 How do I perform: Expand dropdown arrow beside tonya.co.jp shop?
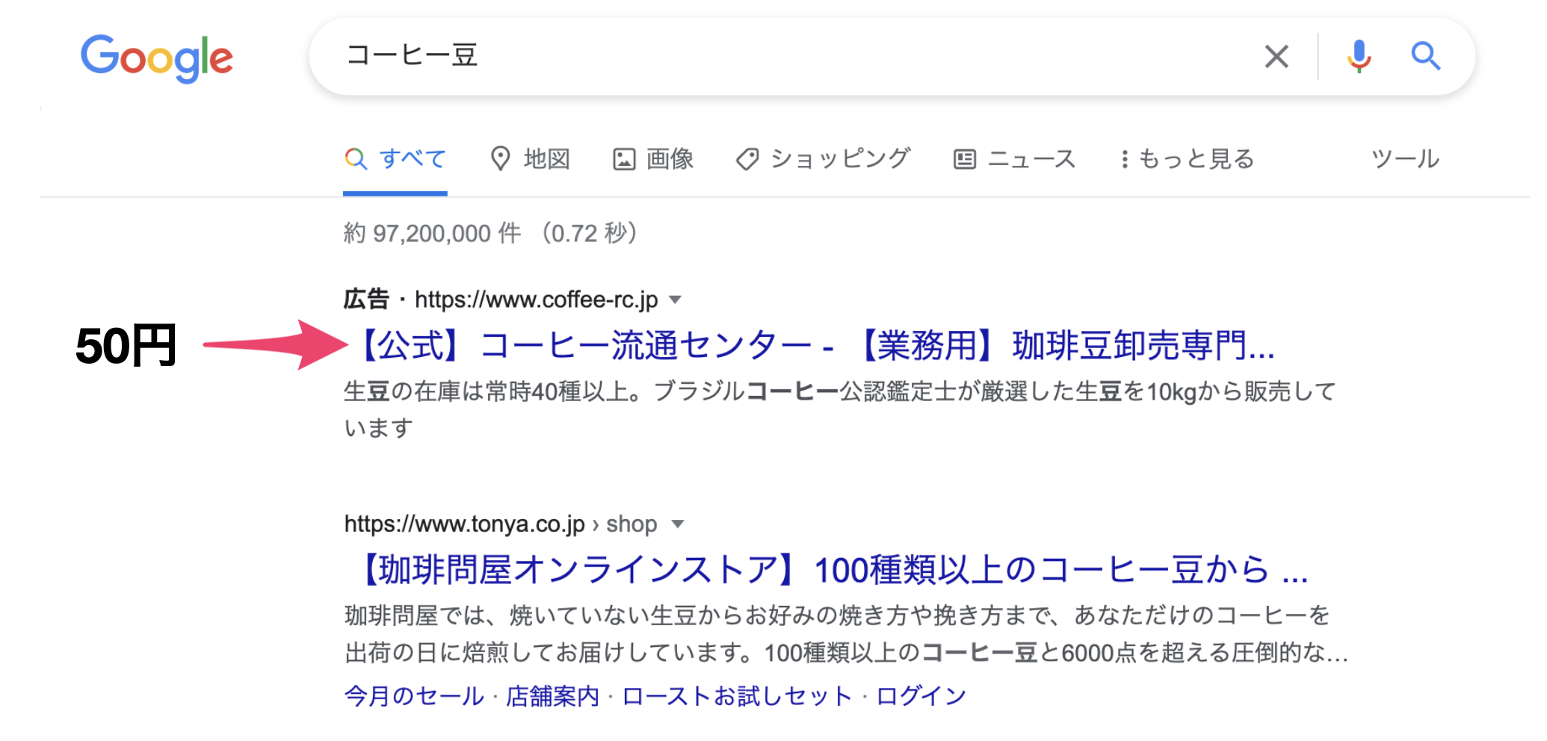click(678, 524)
